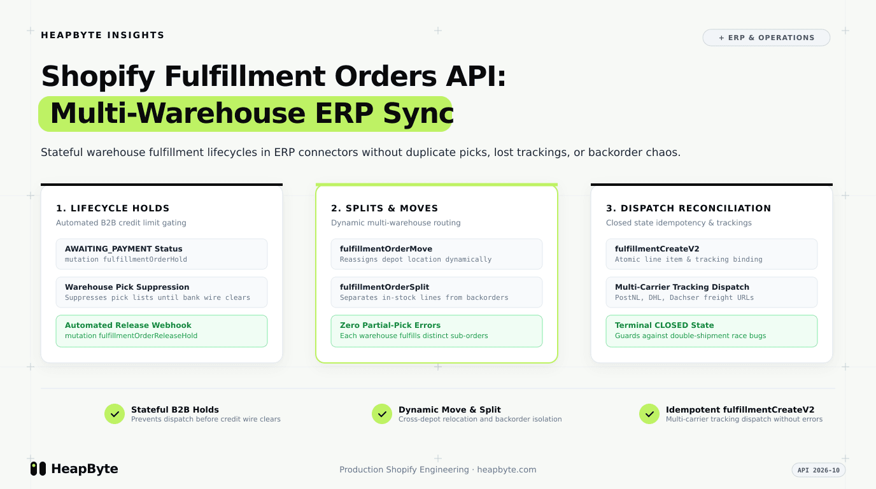
Task: Open the Automated Release Webhook item
Action: pos(162,331)
